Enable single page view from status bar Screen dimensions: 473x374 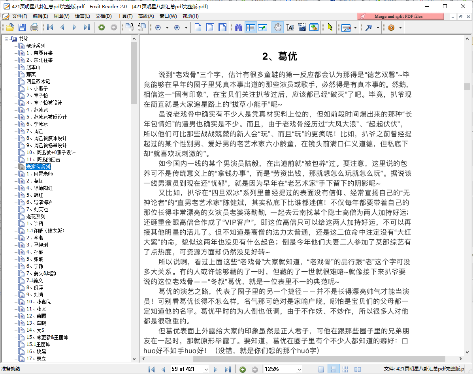pyautogui.click(x=320, y=369)
